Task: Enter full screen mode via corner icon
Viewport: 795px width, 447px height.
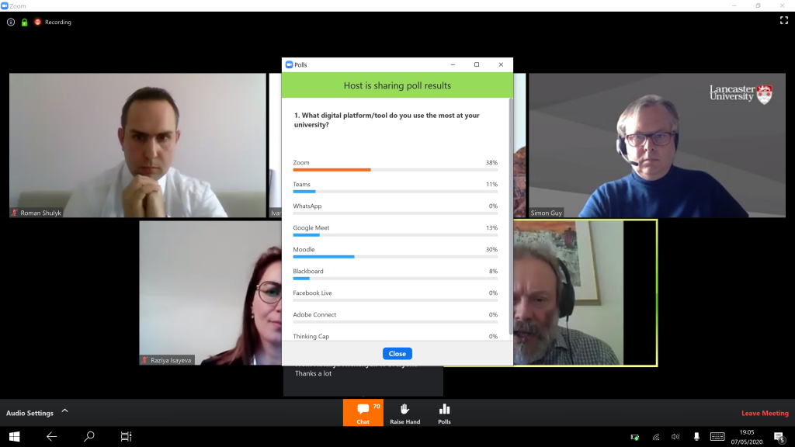Action: (784, 20)
